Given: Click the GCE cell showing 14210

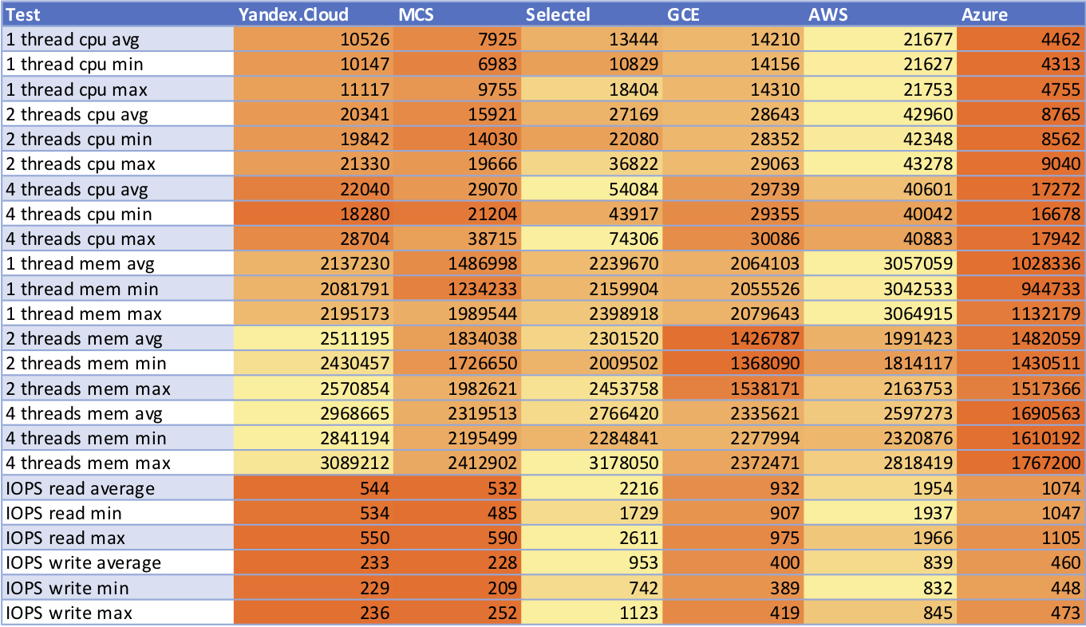Looking at the screenshot, I should point(733,39).
